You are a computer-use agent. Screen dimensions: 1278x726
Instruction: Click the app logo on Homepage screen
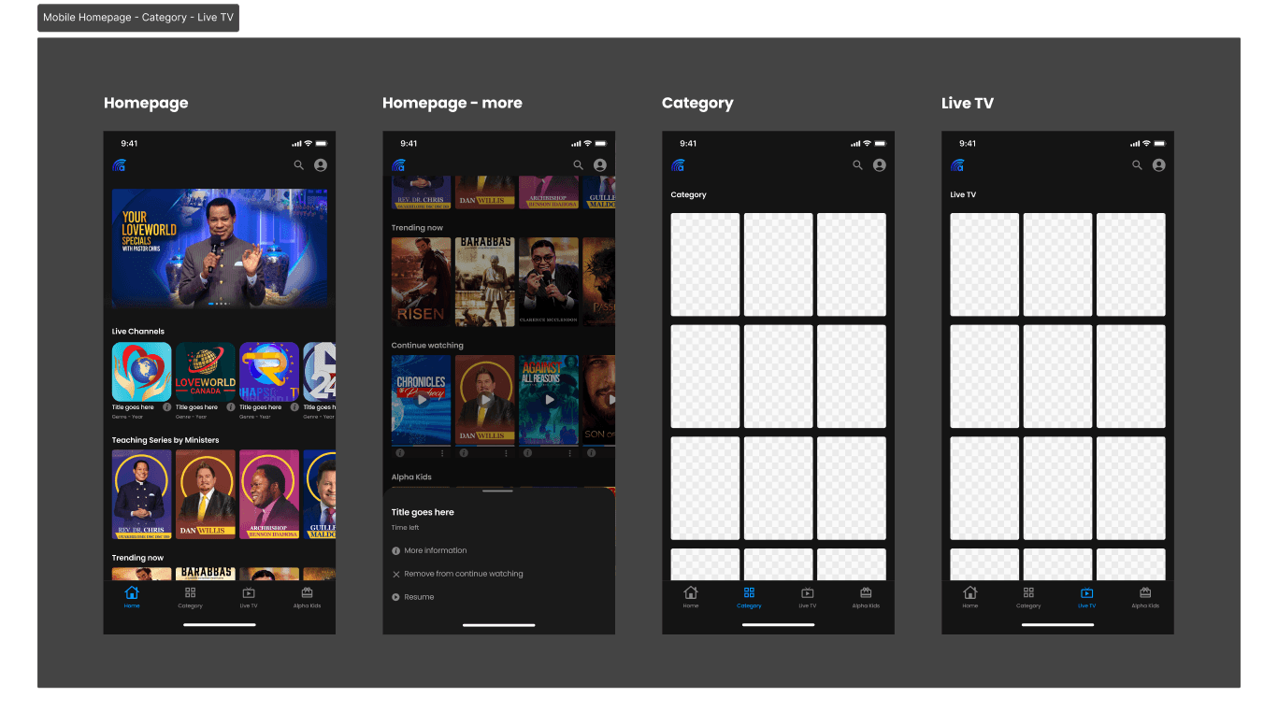tap(119, 165)
